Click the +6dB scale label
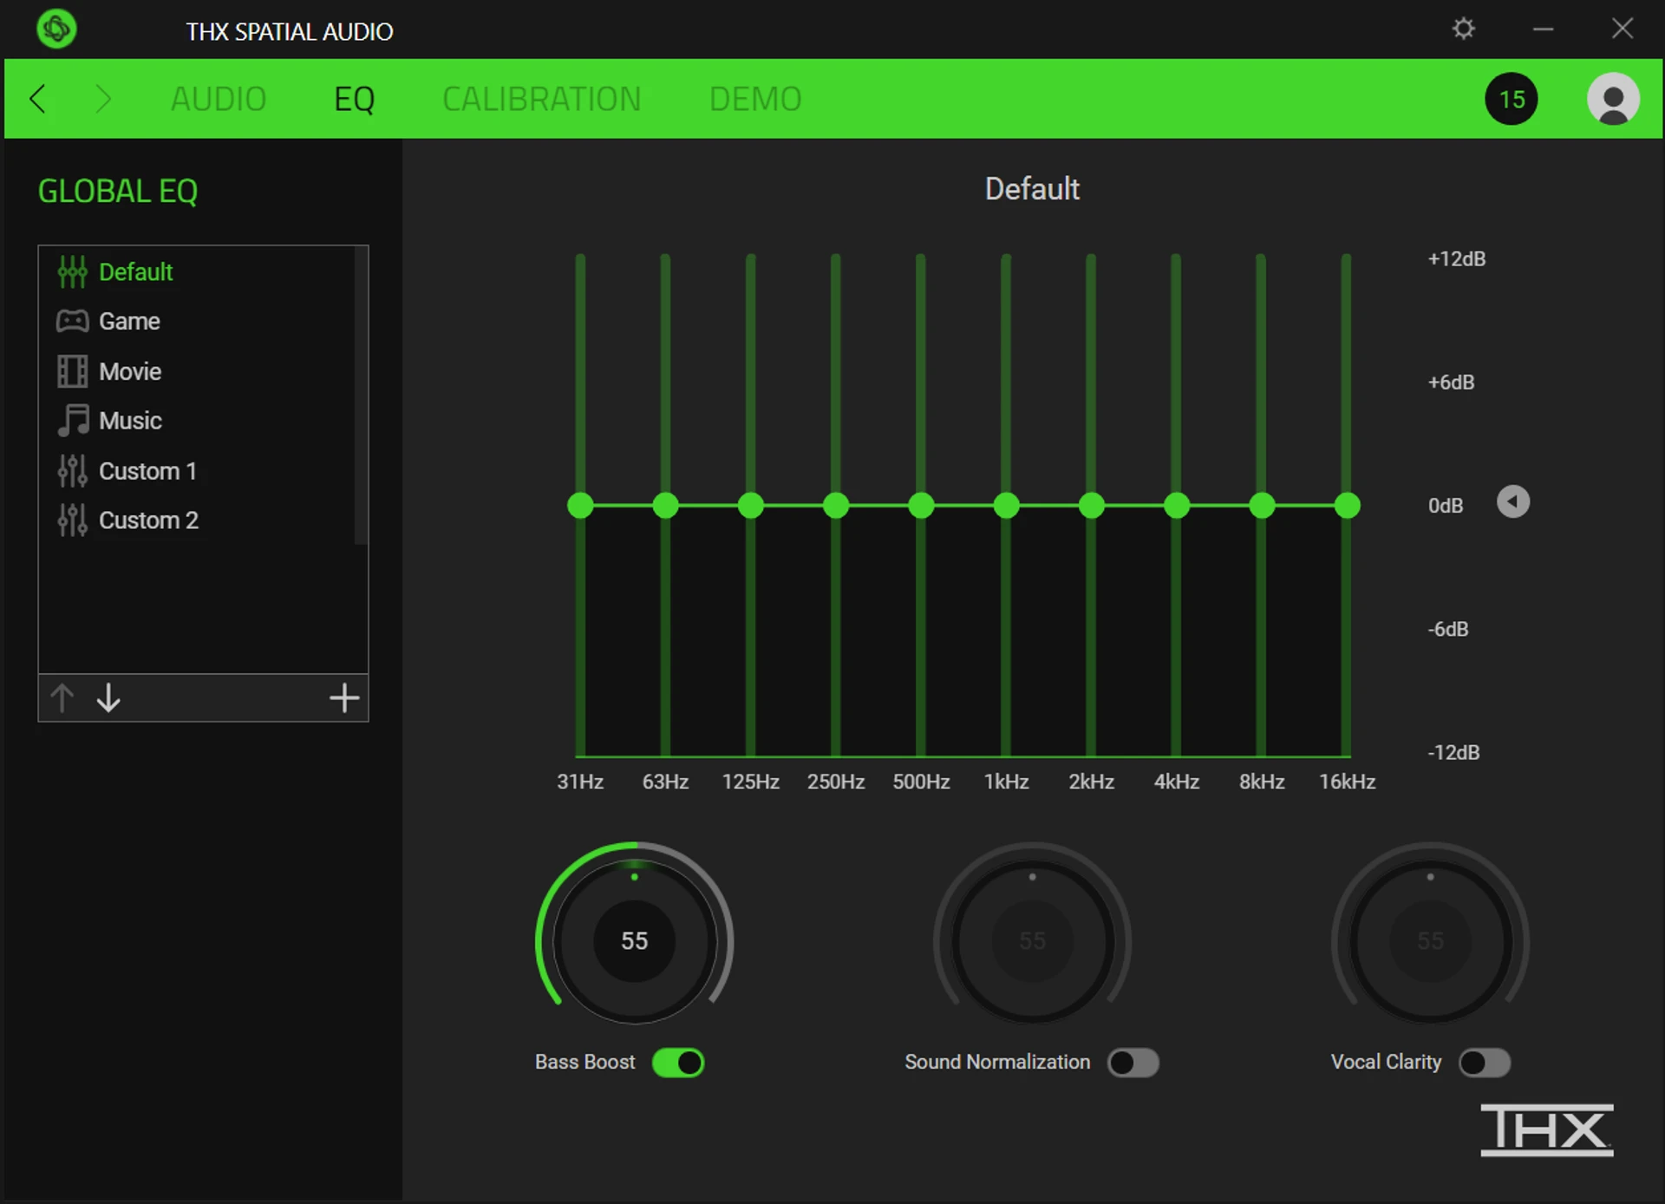This screenshot has width=1665, height=1204. [x=1451, y=383]
